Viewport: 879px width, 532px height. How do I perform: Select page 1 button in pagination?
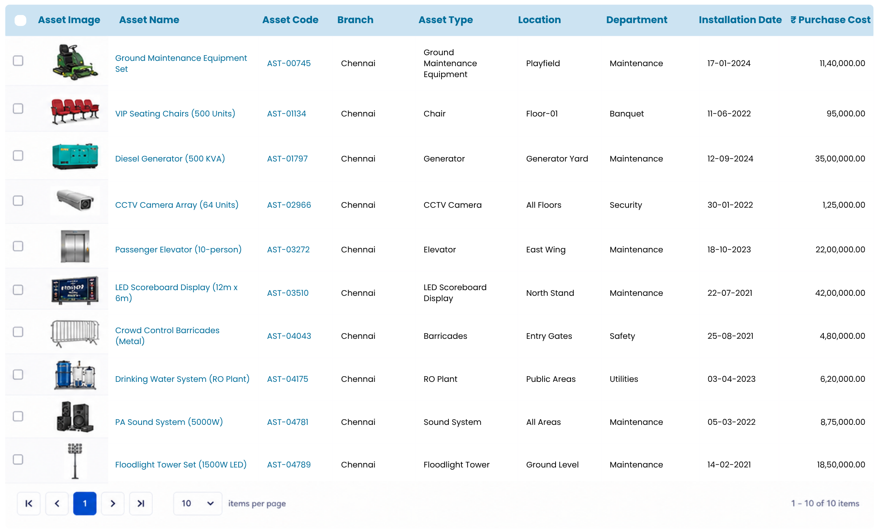click(x=85, y=503)
